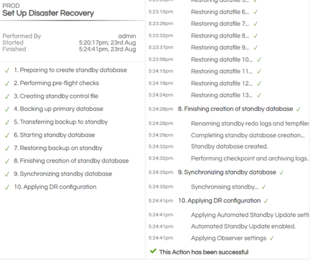Select step 1 Preparing to create standby database
310x260 pixels.
pyautogui.click(x=70, y=70)
